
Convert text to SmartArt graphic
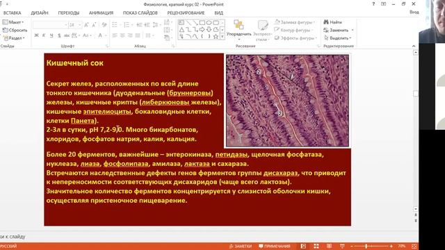(x=168, y=37)
